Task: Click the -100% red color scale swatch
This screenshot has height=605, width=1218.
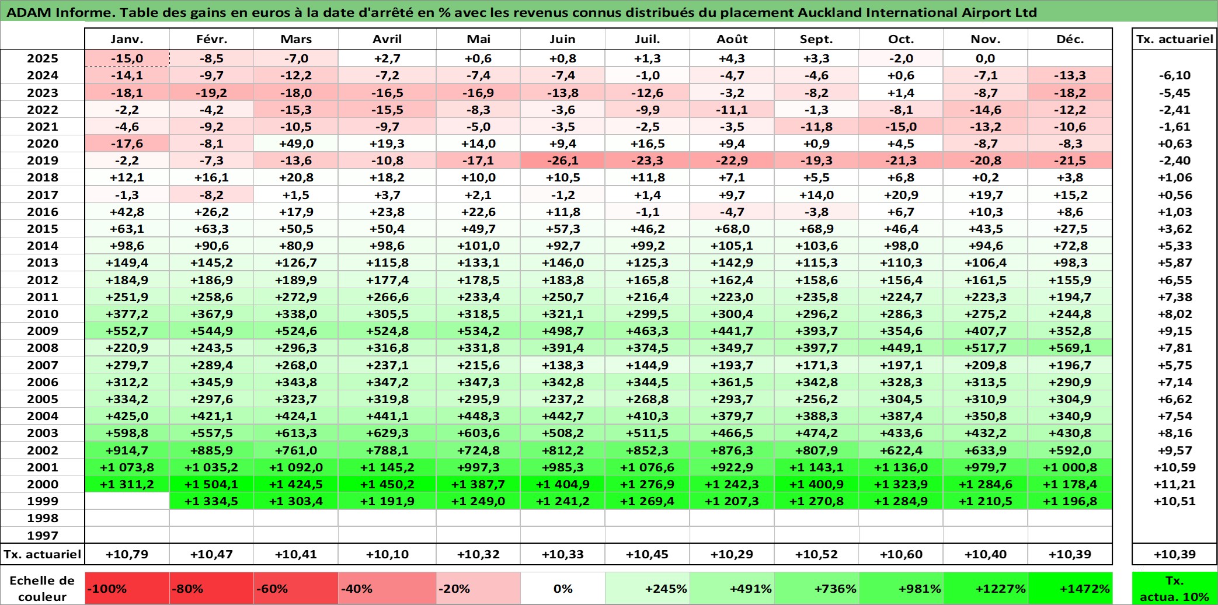Action: (x=127, y=588)
